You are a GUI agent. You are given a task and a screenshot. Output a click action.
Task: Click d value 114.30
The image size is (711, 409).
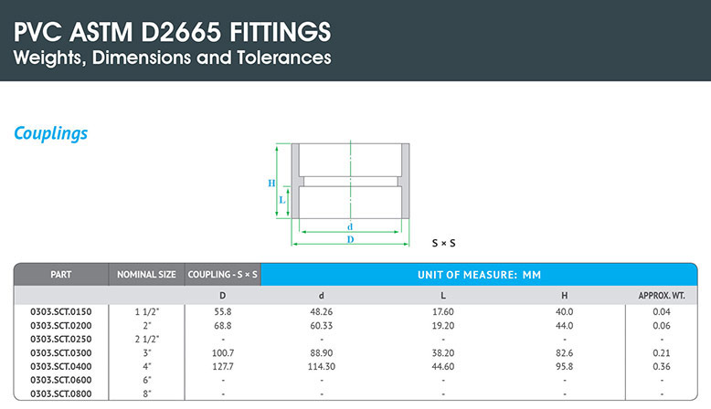(322, 366)
